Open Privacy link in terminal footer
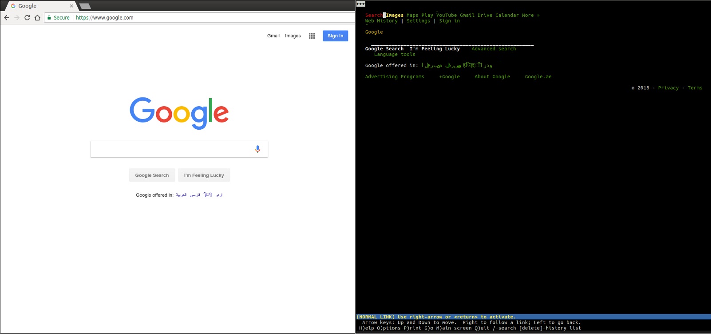Image resolution: width=712 pixels, height=334 pixels. 668,88
